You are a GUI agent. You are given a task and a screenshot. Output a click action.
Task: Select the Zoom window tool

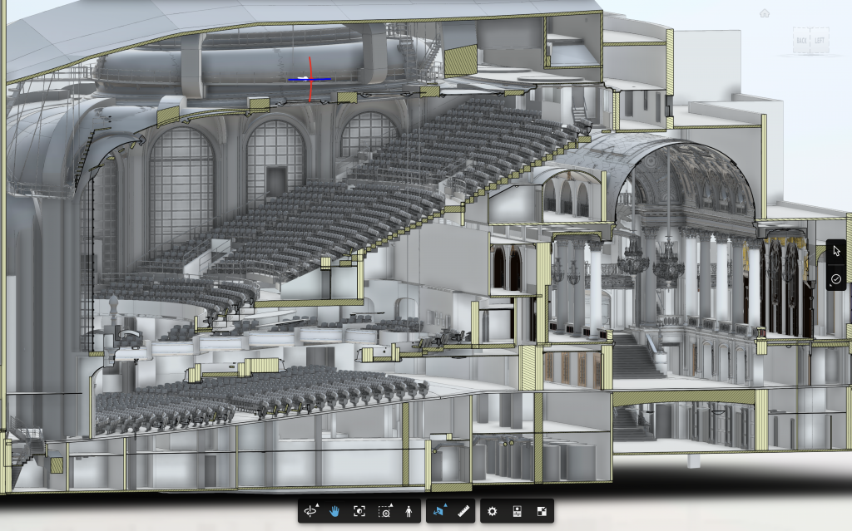coord(384,512)
